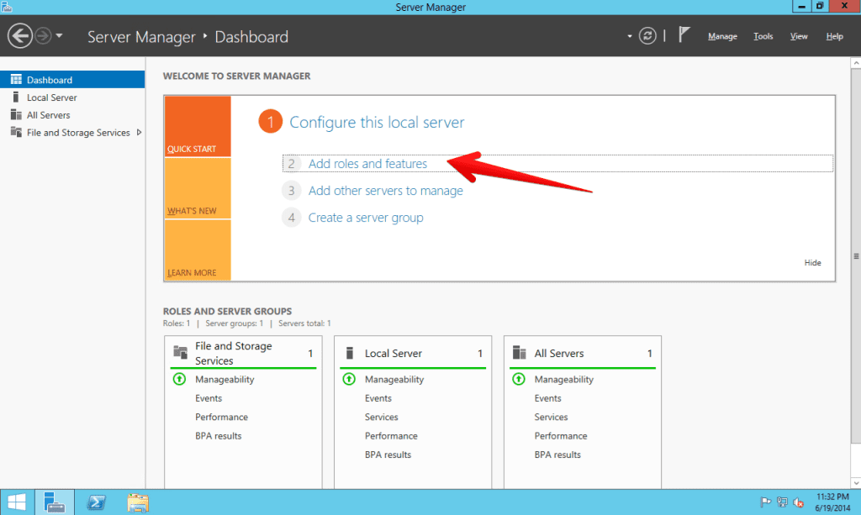Open the Manage menu

coord(722,36)
